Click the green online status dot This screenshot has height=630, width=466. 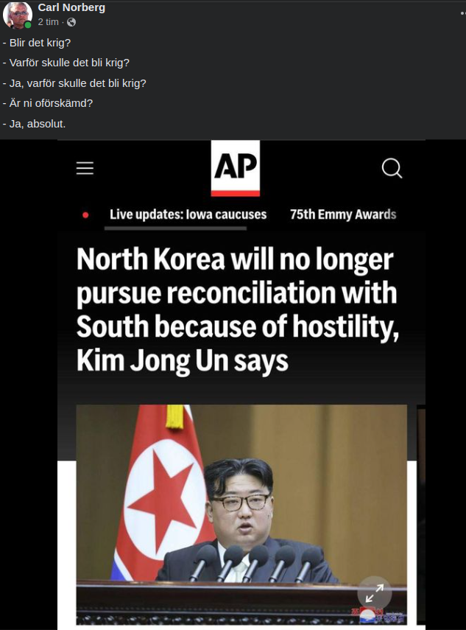[x=28, y=25]
